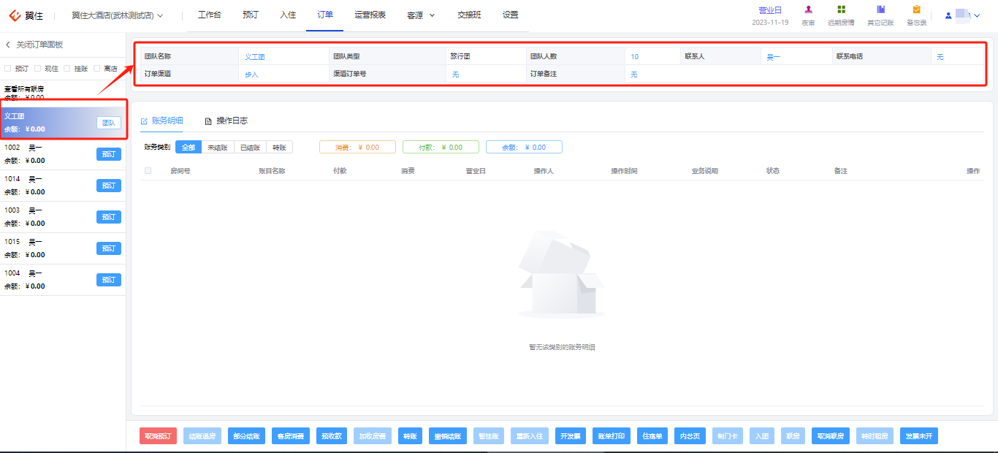Click the 订单渠道 value 步入
Image resolution: width=998 pixels, height=453 pixels.
(251, 75)
